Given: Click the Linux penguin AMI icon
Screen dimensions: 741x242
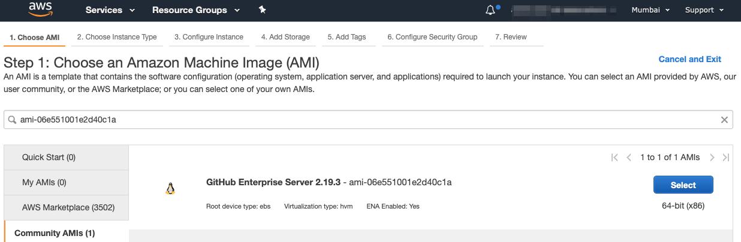Looking at the screenshot, I should (x=170, y=189).
